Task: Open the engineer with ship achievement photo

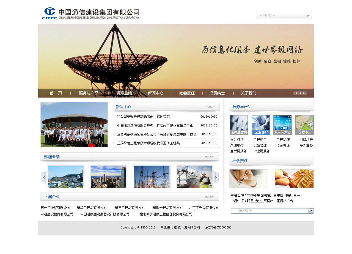Action: [x=194, y=177]
